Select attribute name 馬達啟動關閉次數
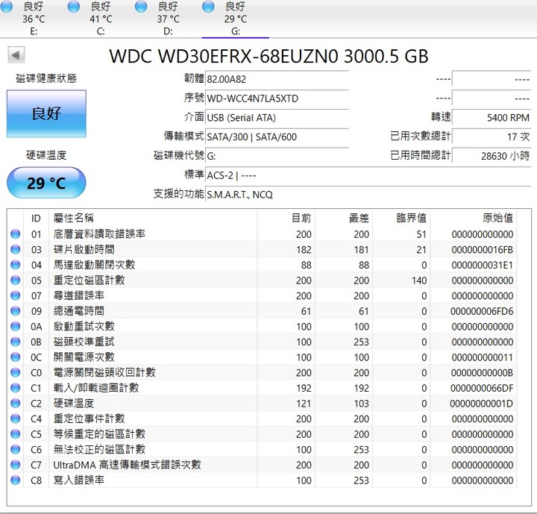The width and height of the screenshot is (537, 514). click(94, 265)
